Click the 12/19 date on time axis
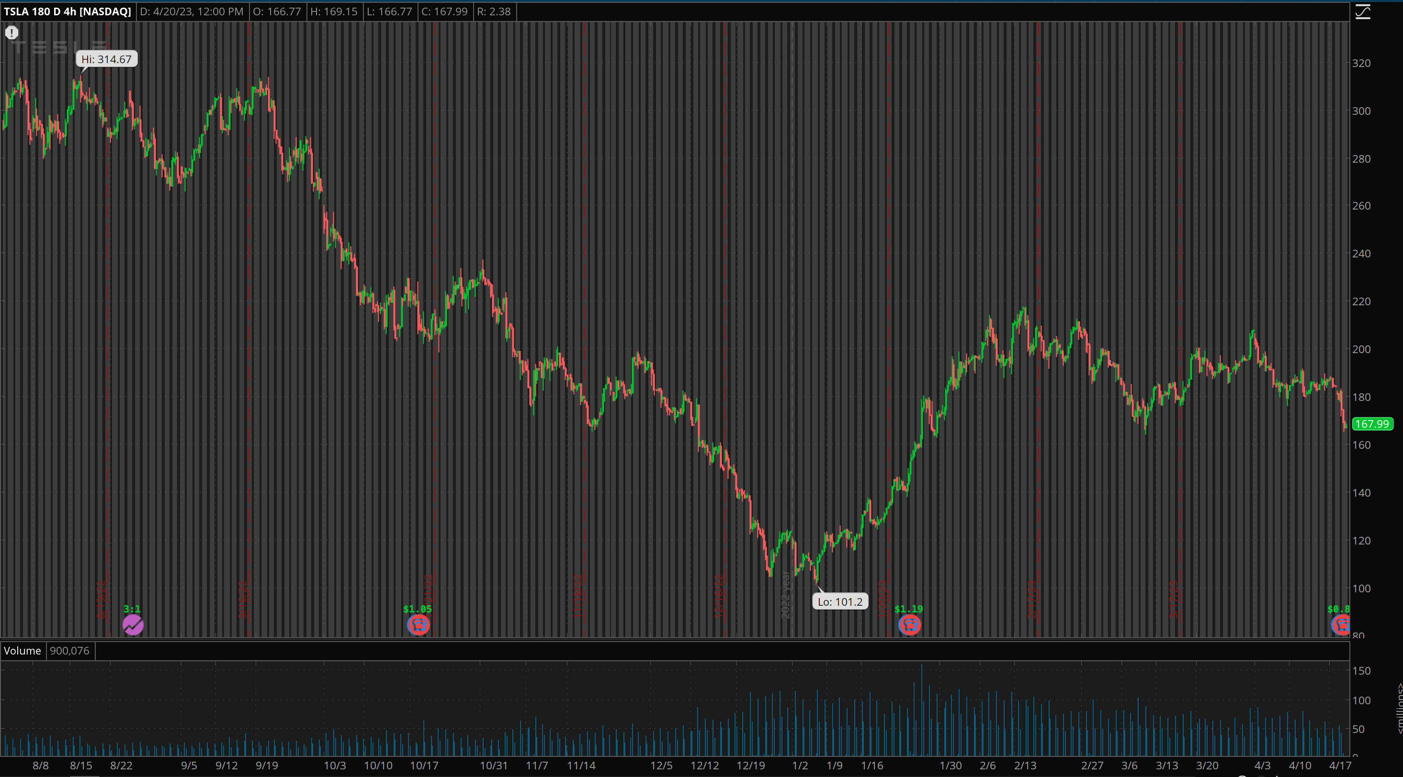The height and width of the screenshot is (777, 1403). pyautogui.click(x=750, y=766)
